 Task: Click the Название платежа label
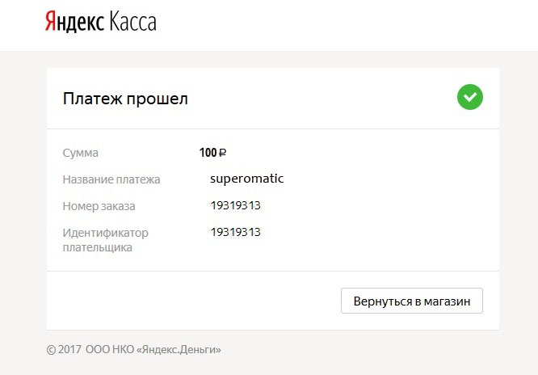pos(111,179)
